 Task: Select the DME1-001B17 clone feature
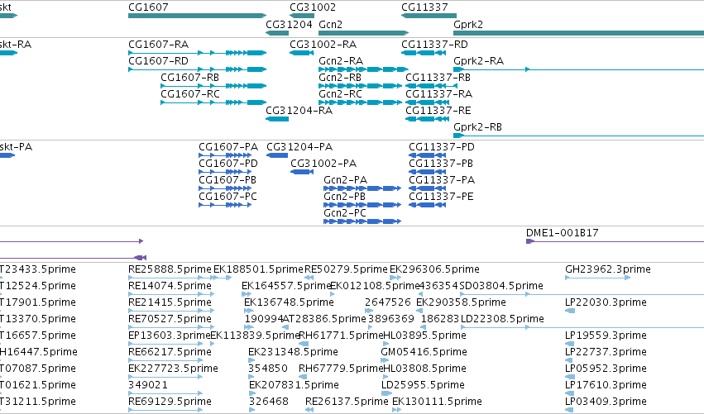pyautogui.click(x=615, y=242)
